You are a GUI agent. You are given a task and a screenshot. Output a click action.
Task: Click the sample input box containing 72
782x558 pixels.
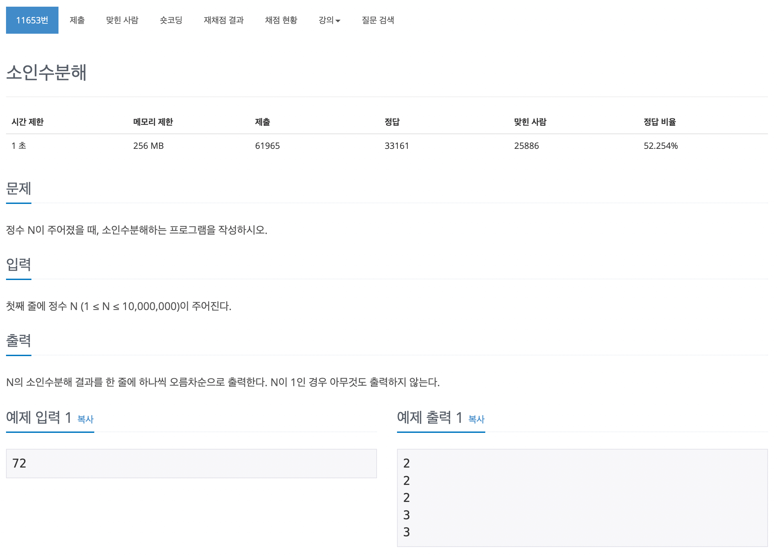coord(191,464)
